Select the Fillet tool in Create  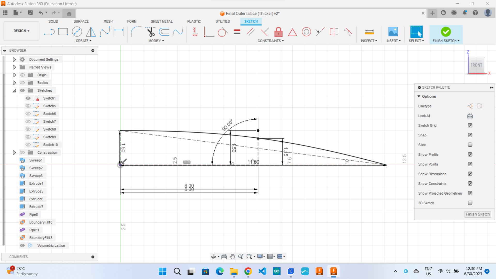click(x=135, y=31)
